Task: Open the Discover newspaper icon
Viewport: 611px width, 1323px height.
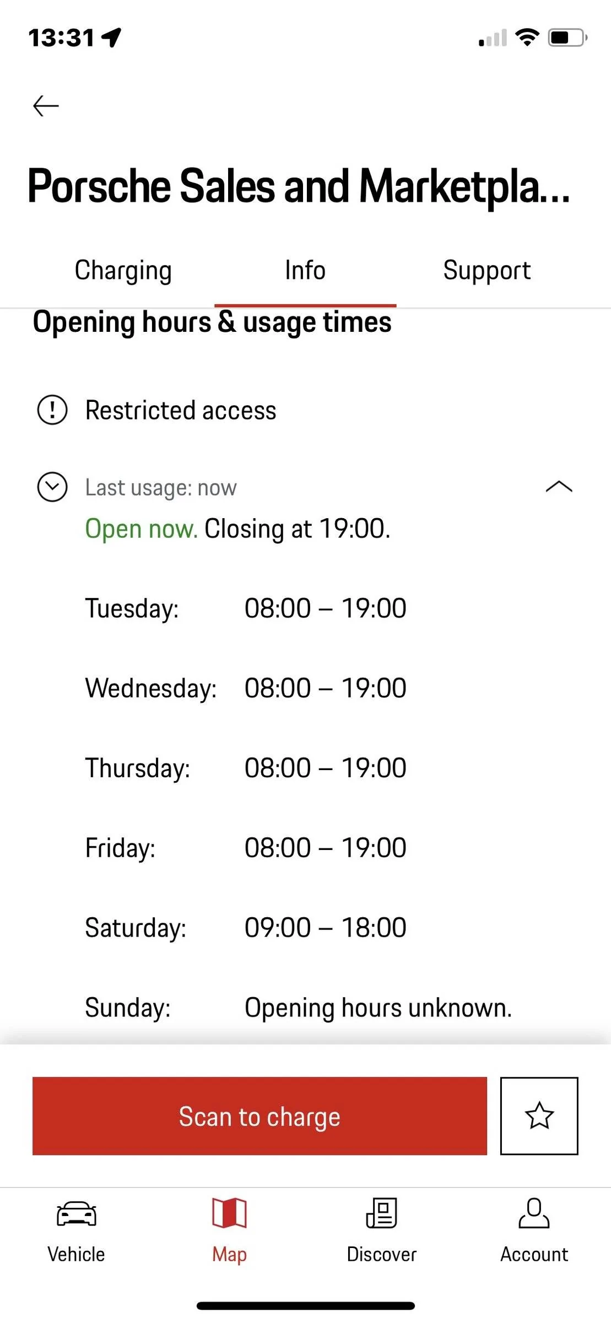Action: tap(382, 1213)
